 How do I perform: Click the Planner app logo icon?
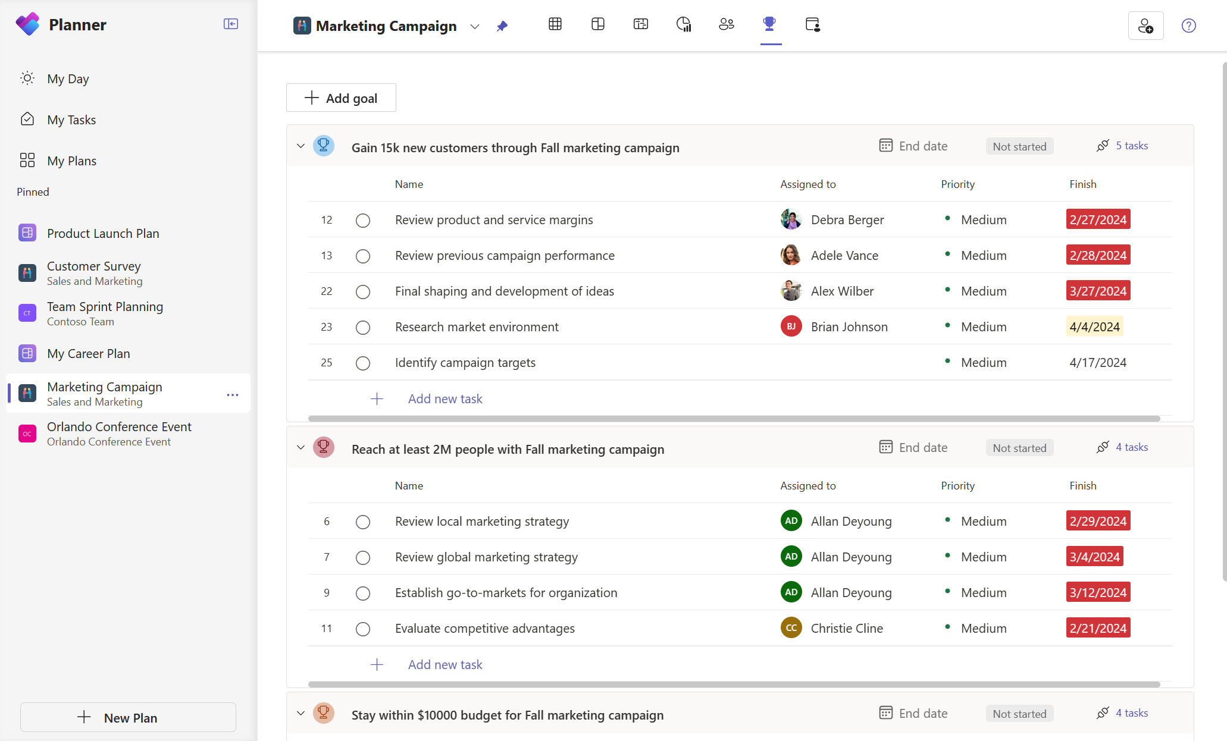click(x=26, y=24)
